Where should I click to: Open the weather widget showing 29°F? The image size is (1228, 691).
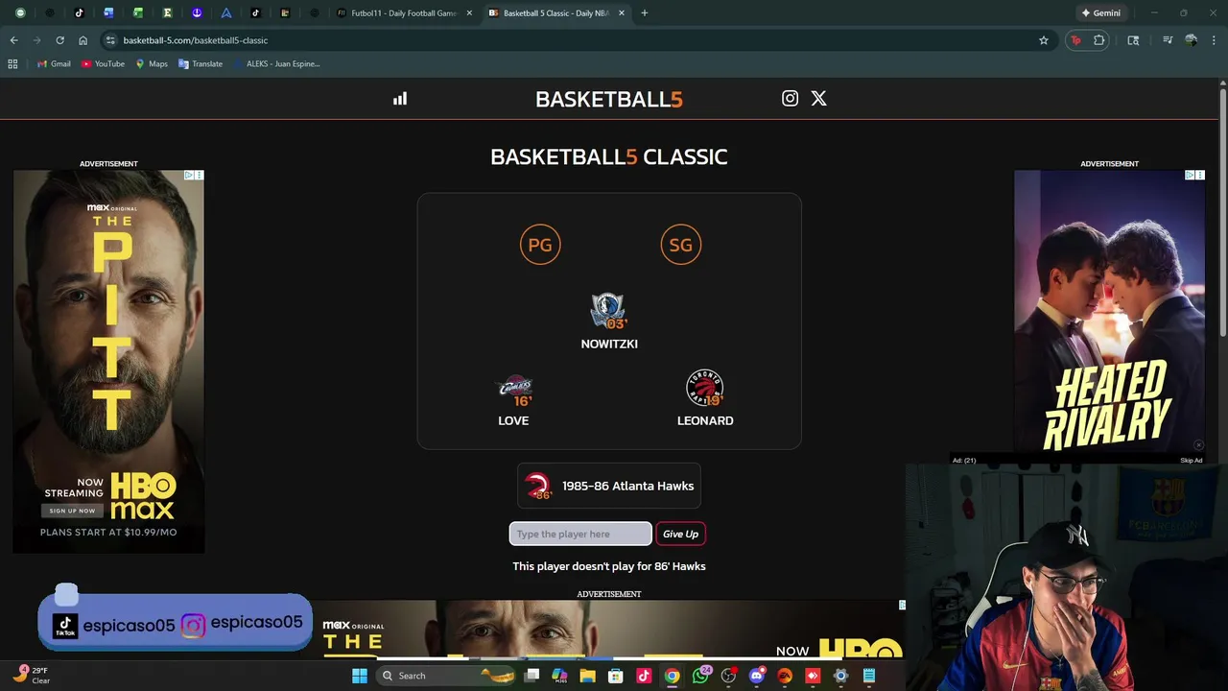(31, 676)
